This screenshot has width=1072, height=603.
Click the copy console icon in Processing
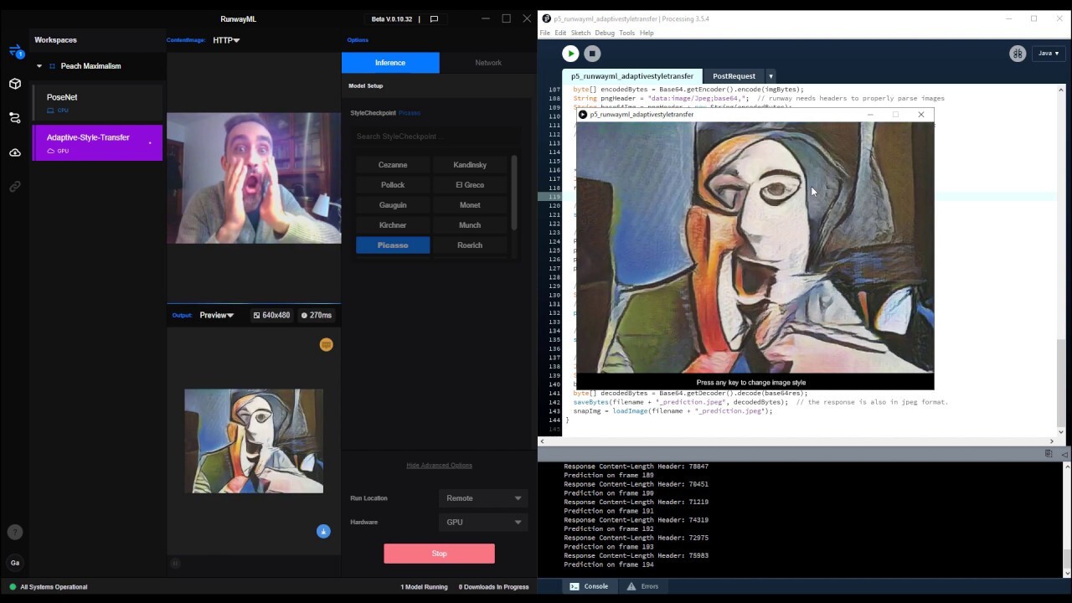coord(1049,453)
